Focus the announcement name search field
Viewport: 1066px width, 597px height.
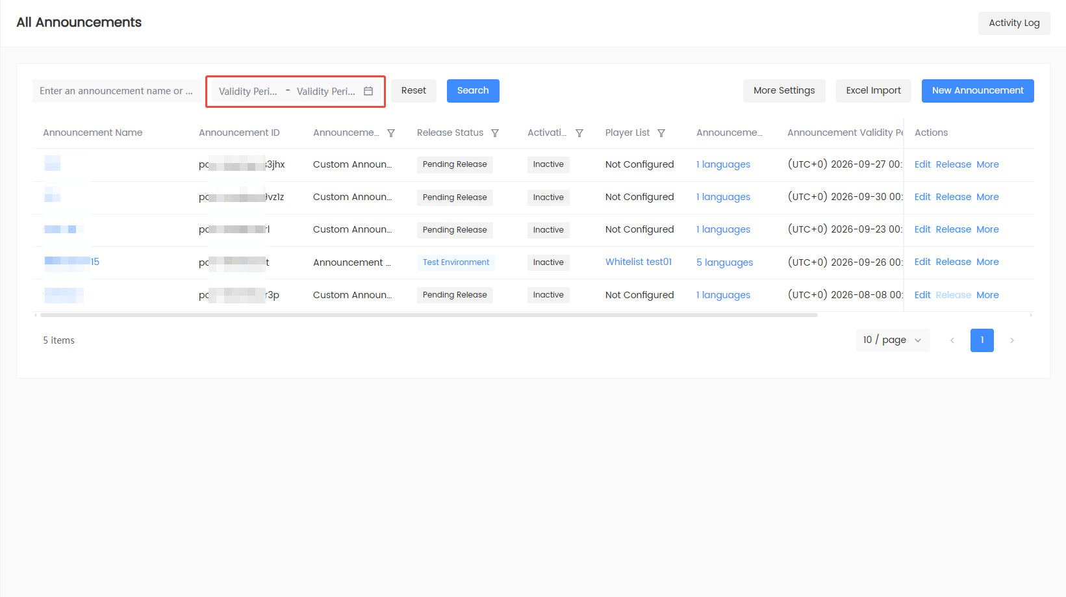pyautogui.click(x=116, y=91)
